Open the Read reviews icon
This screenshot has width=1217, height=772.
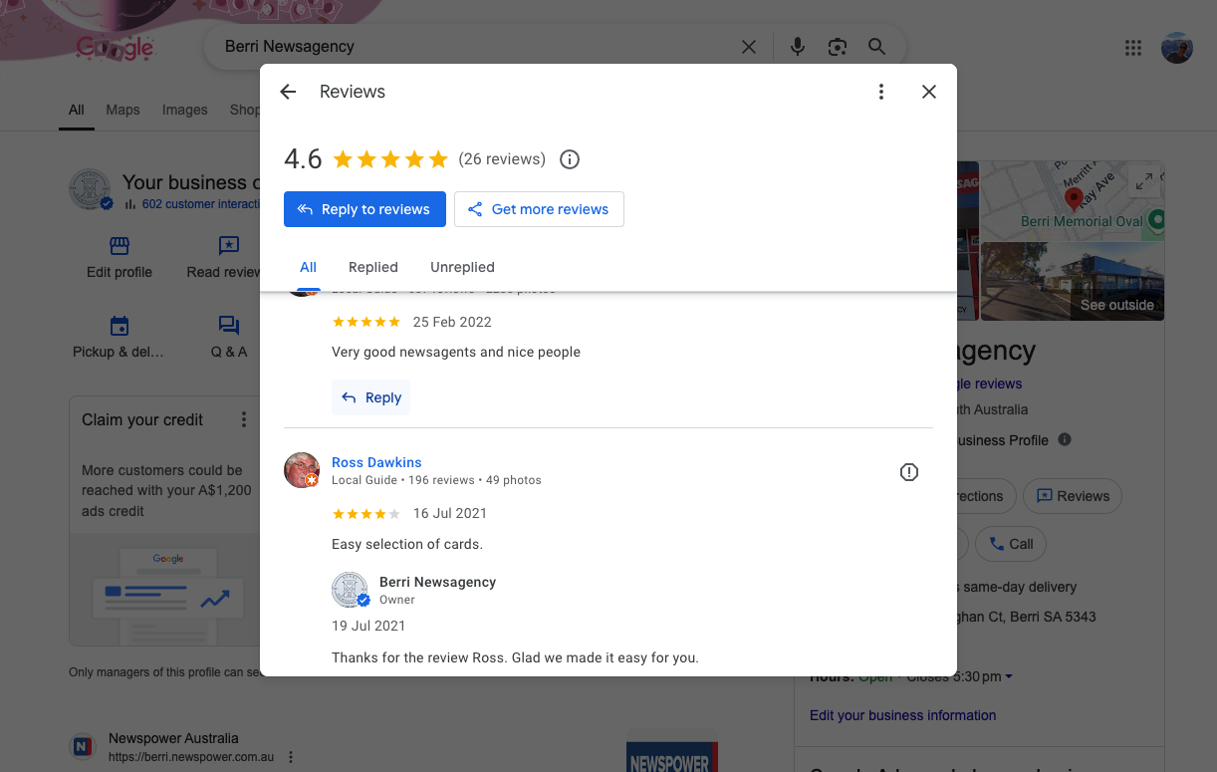coord(229,245)
